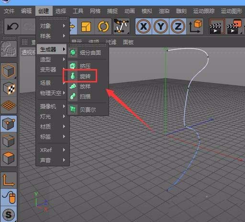
Task: Select Workplane grid icon
Action: 9,105
